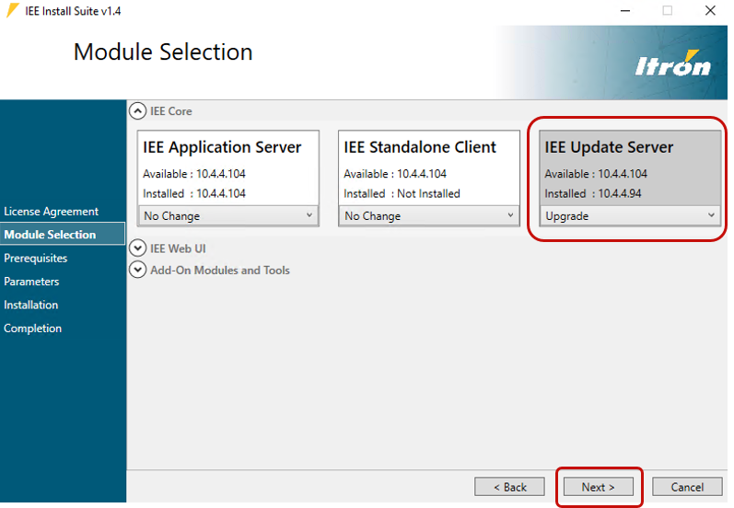Collapse the IEE Core section chevron
The image size is (734, 508).
coord(137,111)
